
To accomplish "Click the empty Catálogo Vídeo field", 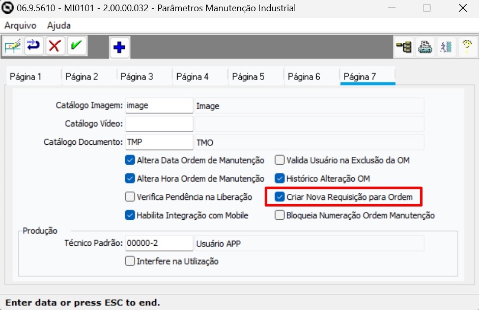I will (159, 124).
